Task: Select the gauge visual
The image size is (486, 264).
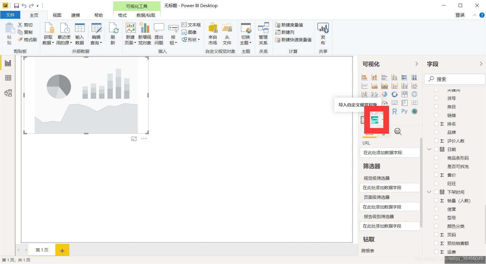Action: (x=385, y=103)
